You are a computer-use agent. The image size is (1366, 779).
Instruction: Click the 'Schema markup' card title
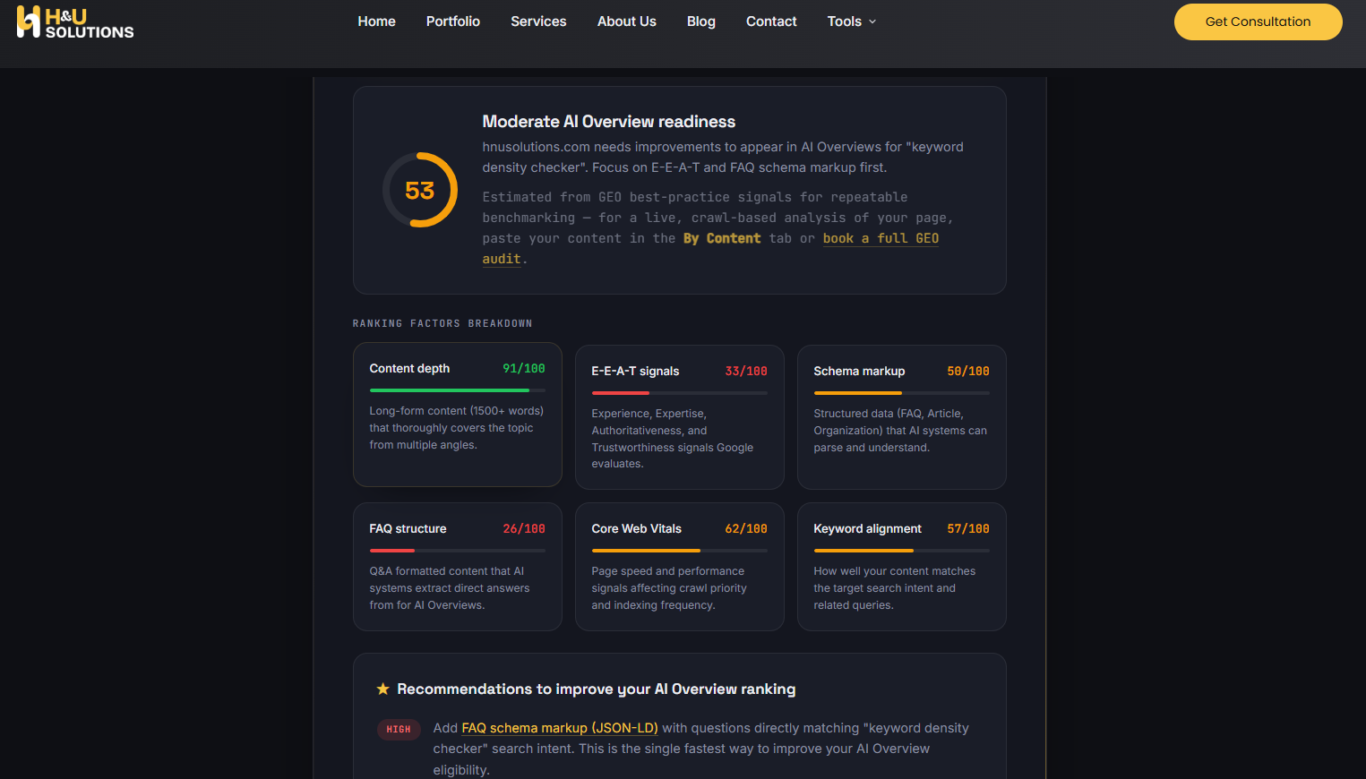click(859, 371)
